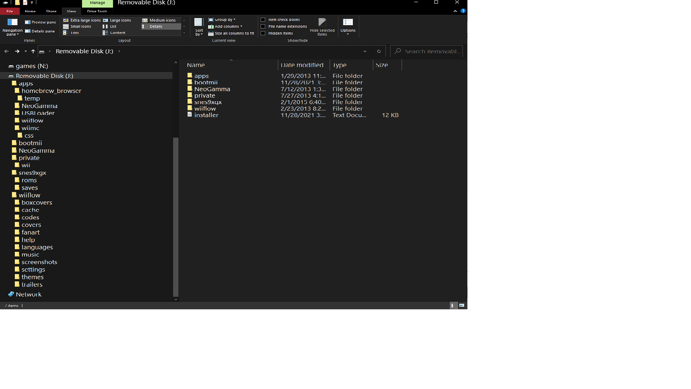Click in the Search Removable Disk field

tap(426, 51)
